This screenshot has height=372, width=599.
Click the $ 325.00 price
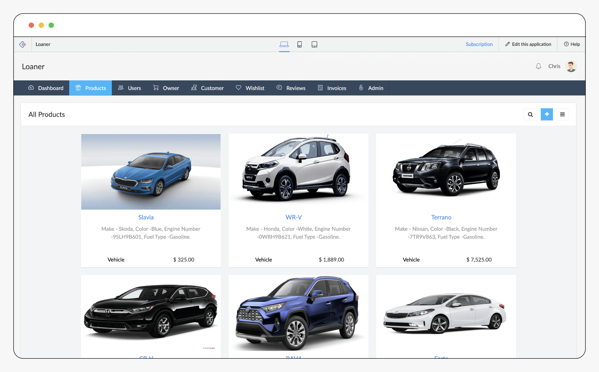(x=184, y=260)
